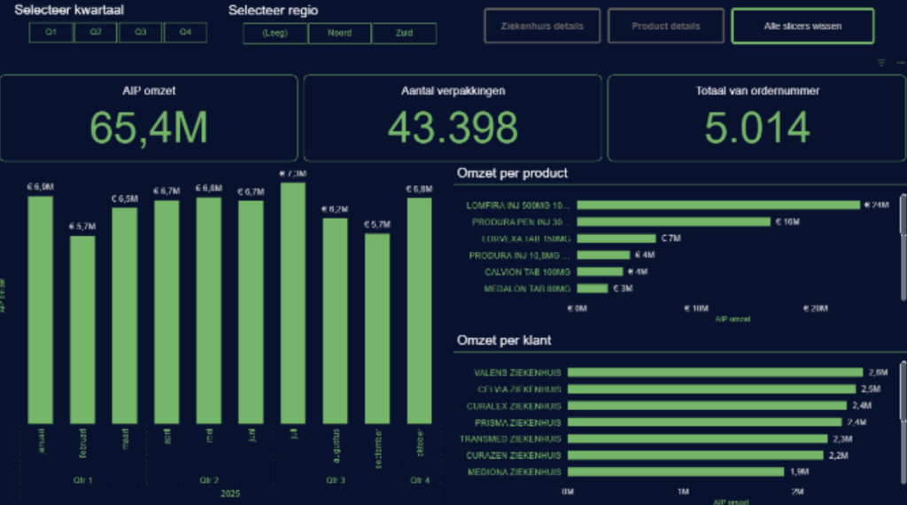Screen dimensions: 907x505
Task: Select the MEDIONA ZIEKENHUIS bar
Action: coord(676,472)
